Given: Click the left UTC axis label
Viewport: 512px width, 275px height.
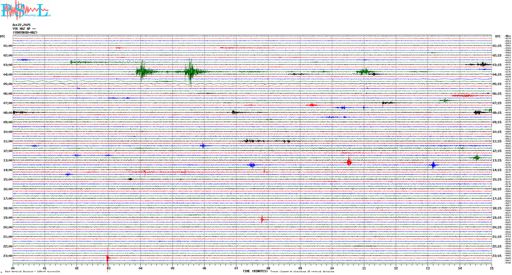Looking at the screenshot, I should click(3, 36).
